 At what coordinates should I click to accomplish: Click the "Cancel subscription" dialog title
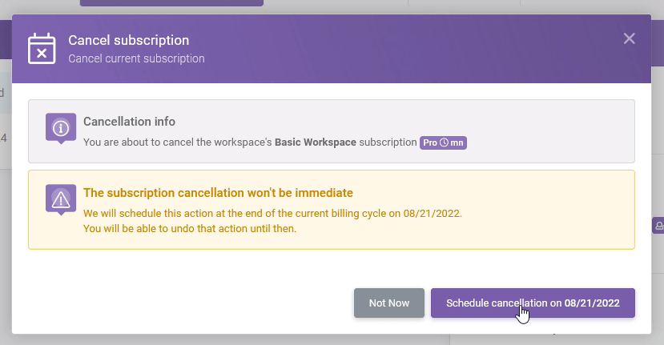coord(128,40)
